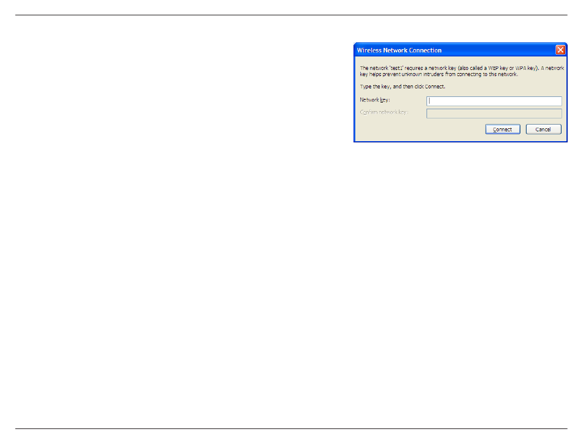Click the disabled grey confirmation key box
Image resolution: width=583 pixels, height=445 pixels.
tap(494, 114)
